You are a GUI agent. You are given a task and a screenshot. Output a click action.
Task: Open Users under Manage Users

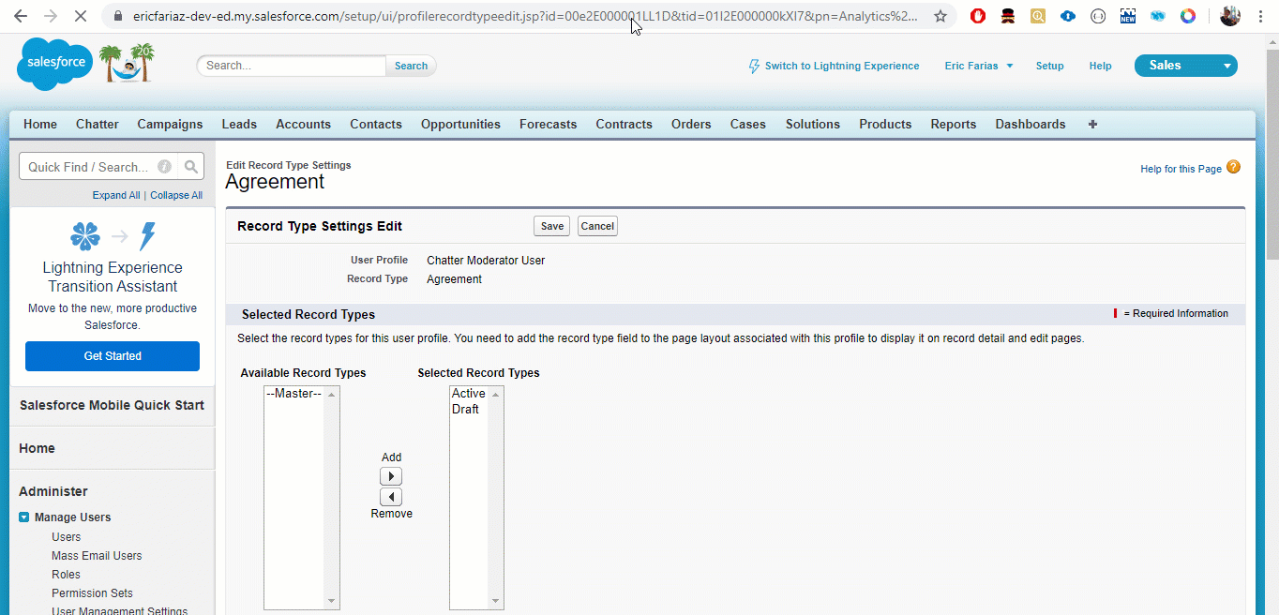[66, 537]
